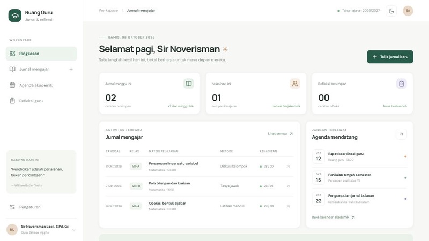Screen dimensions: 429x241
Task: Toggle dark mode with the moon icon
Action: tap(391, 11)
